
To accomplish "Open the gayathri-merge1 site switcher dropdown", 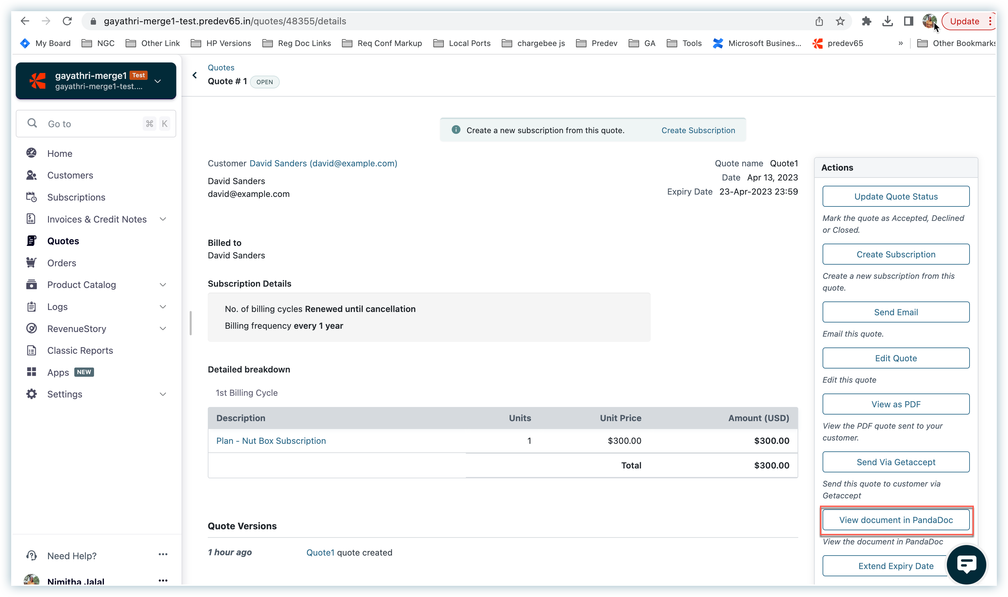I will click(x=158, y=81).
